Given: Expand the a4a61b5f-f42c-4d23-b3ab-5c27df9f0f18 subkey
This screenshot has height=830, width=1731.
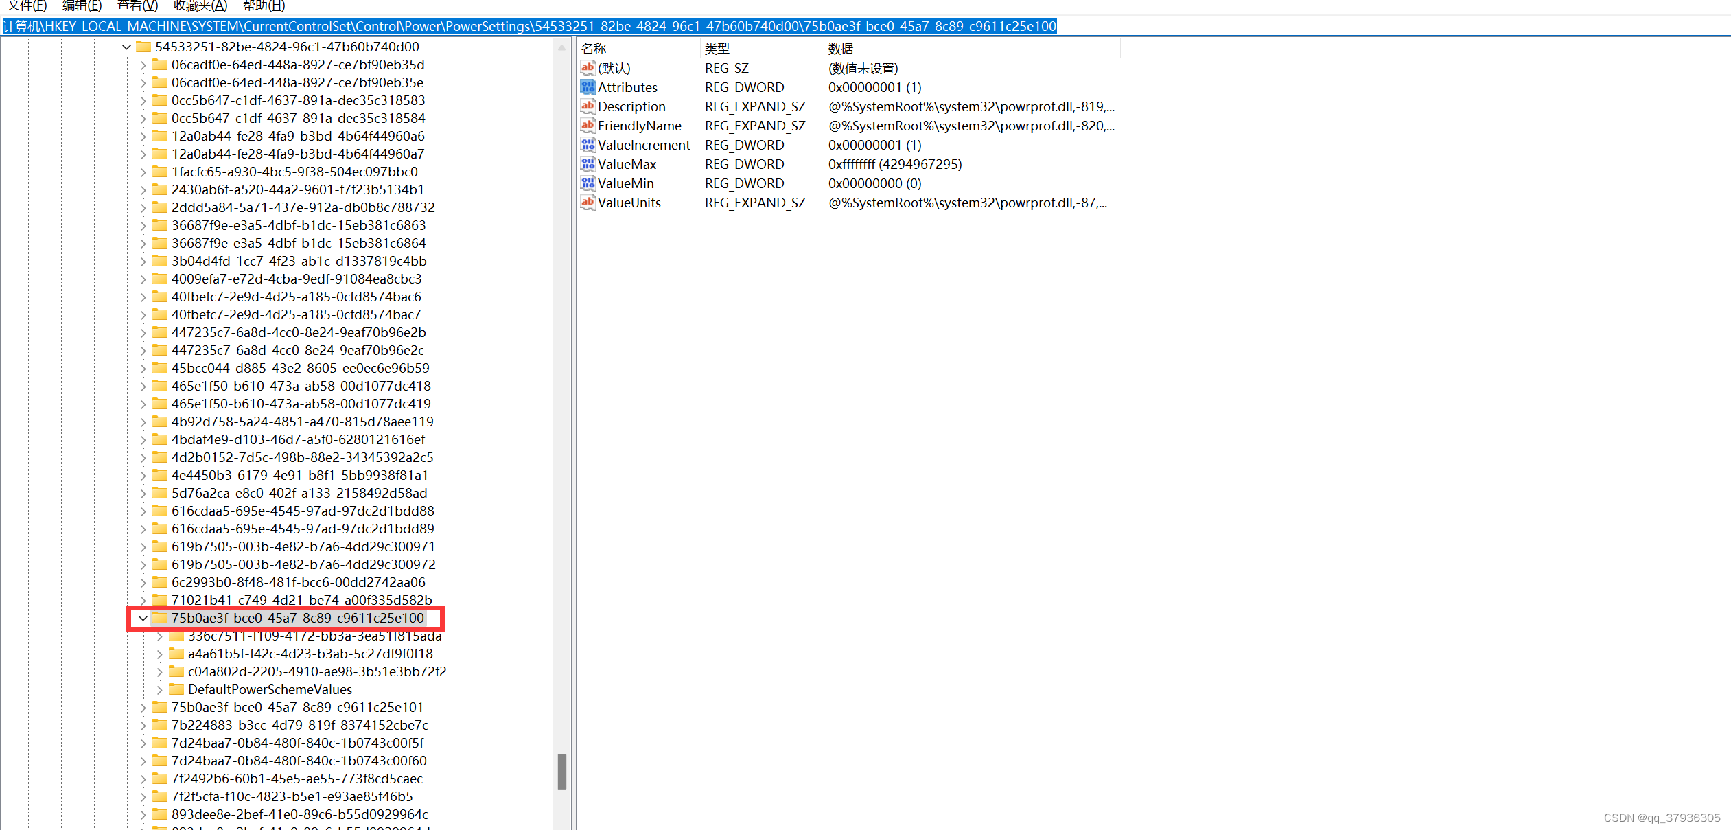Looking at the screenshot, I should click(159, 654).
